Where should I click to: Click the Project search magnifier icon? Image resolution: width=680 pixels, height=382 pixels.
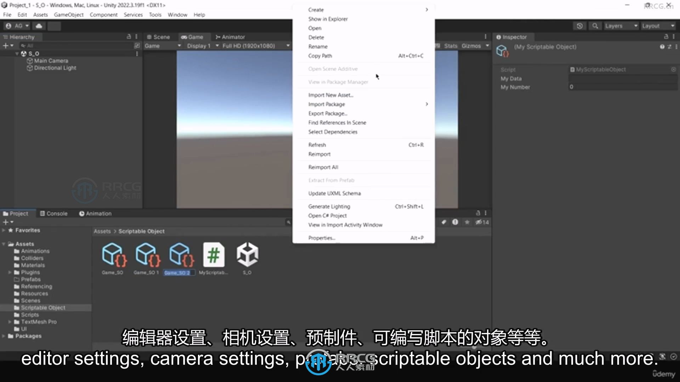pyautogui.click(x=289, y=222)
